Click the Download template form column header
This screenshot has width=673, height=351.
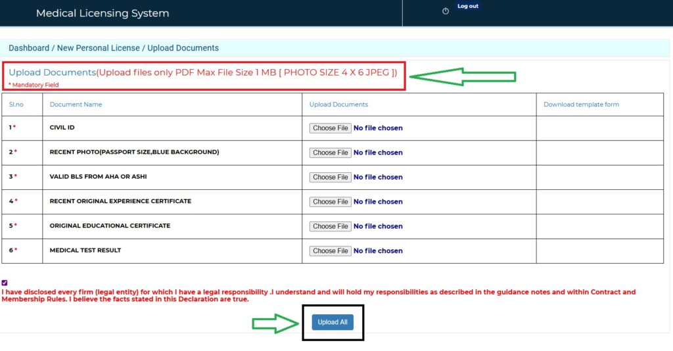coord(581,105)
